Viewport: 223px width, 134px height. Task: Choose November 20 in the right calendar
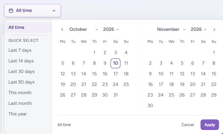193,84
